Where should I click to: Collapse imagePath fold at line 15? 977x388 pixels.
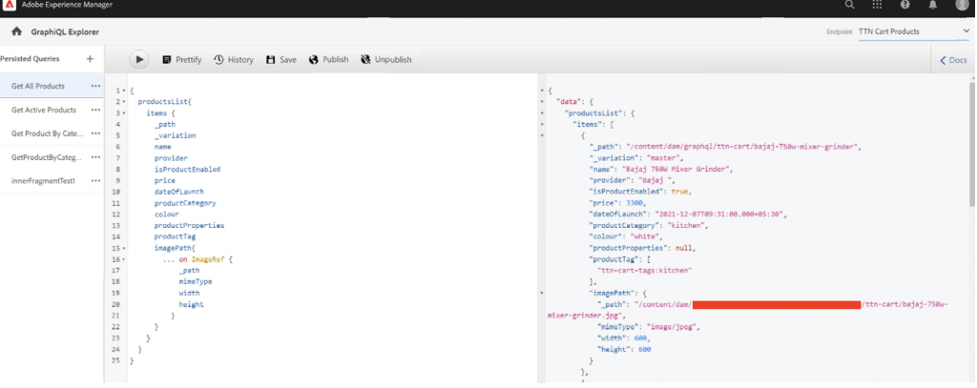pos(124,248)
